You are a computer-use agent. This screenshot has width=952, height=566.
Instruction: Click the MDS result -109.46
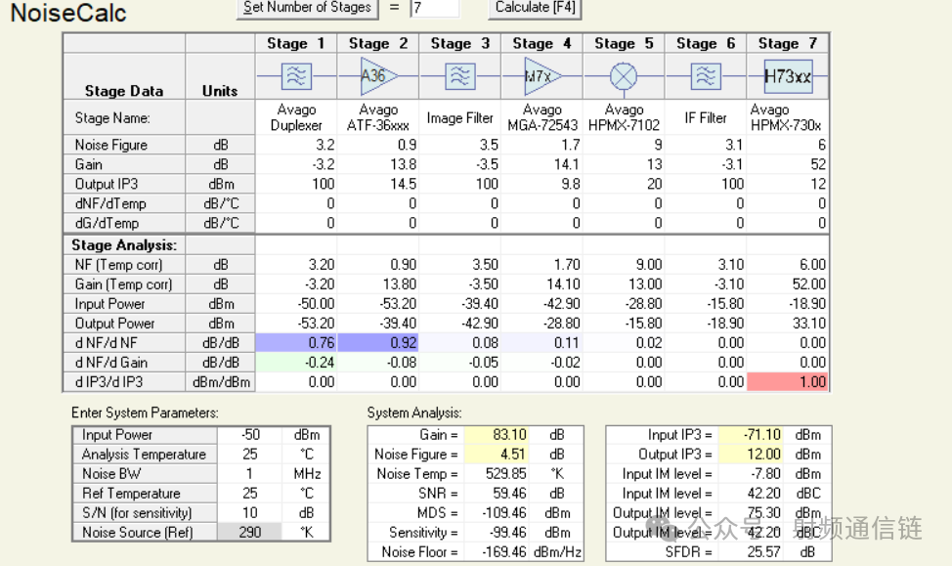click(497, 512)
